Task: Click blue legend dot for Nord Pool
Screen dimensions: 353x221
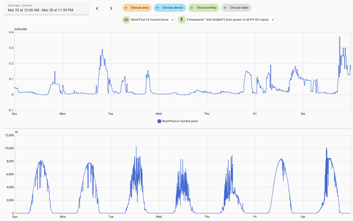Action: (159, 121)
